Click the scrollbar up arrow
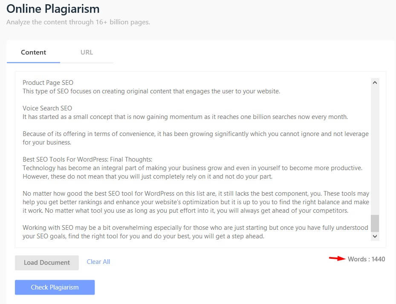The height and width of the screenshot is (304, 396). (375, 83)
